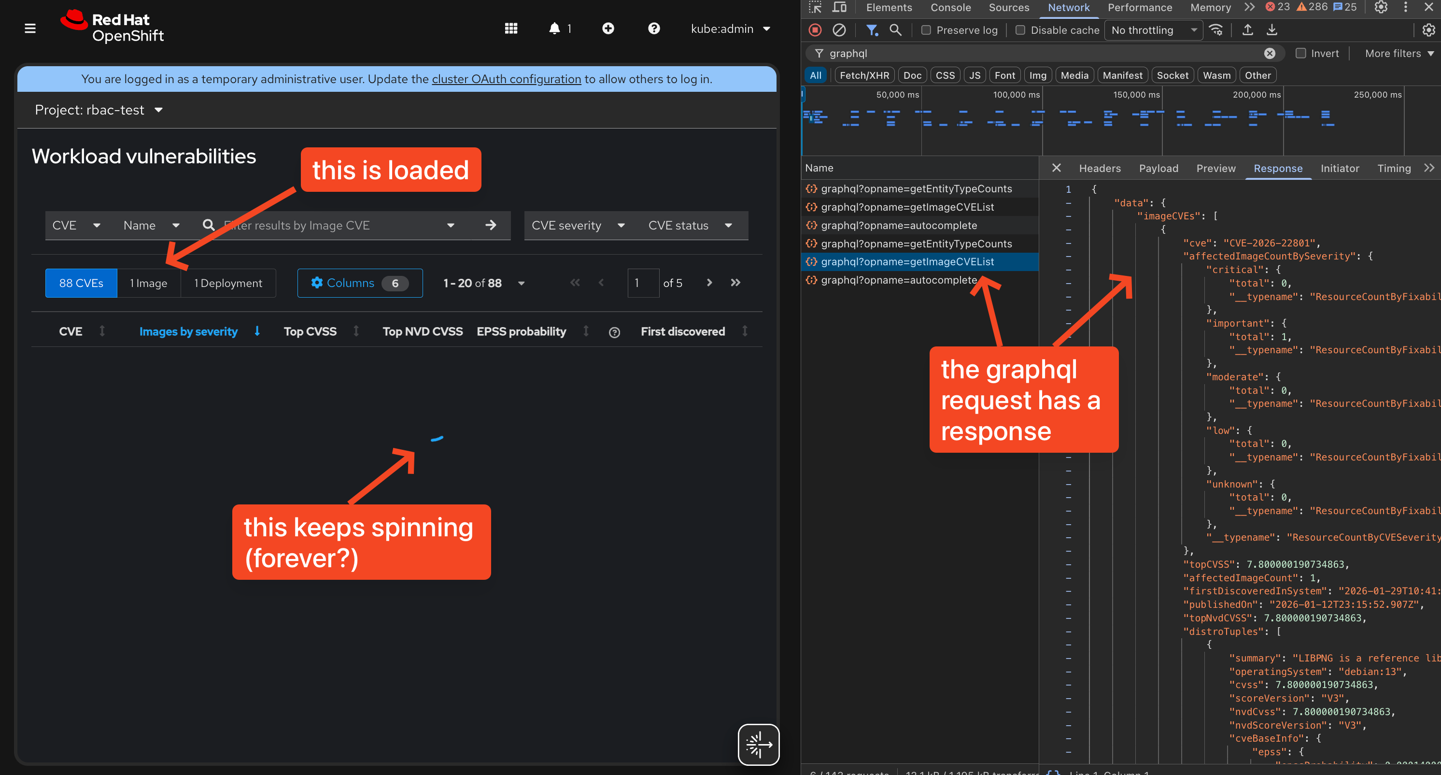Open the help question mark menu

tap(653, 29)
